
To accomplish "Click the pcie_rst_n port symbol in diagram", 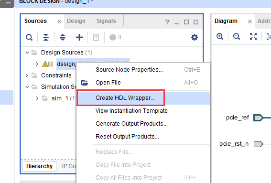I will coord(259,144).
